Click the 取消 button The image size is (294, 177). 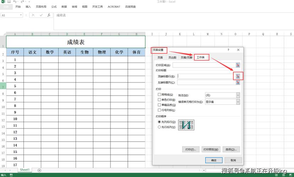[x=233, y=160]
